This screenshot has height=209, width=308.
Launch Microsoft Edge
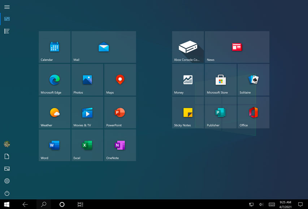[x=54, y=79]
